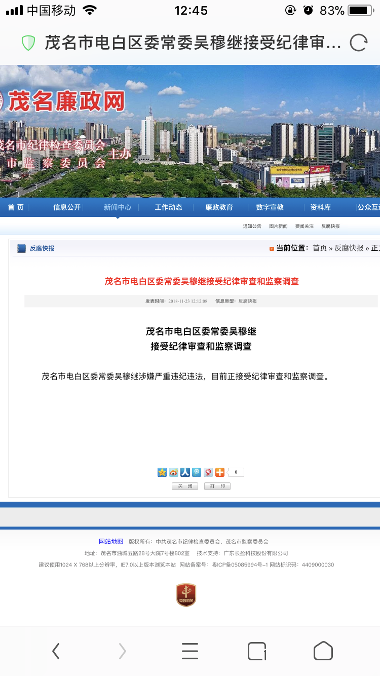Share article via Renren icon
Image resolution: width=380 pixels, height=676 pixels.
click(x=185, y=472)
